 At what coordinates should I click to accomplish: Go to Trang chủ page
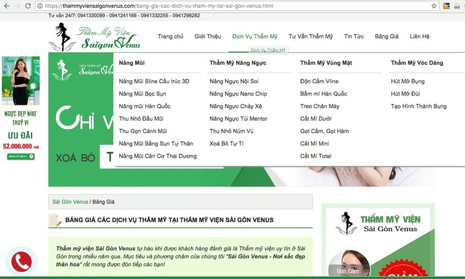(x=170, y=37)
